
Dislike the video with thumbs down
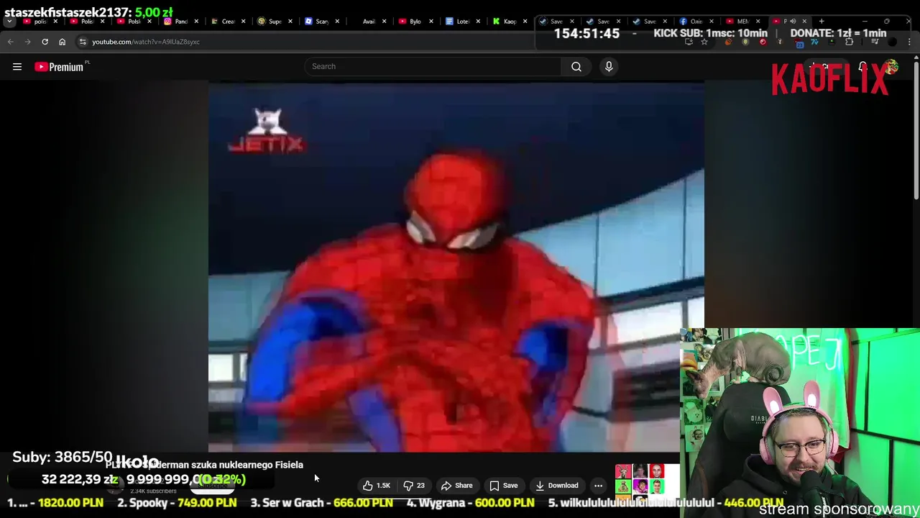pos(414,486)
